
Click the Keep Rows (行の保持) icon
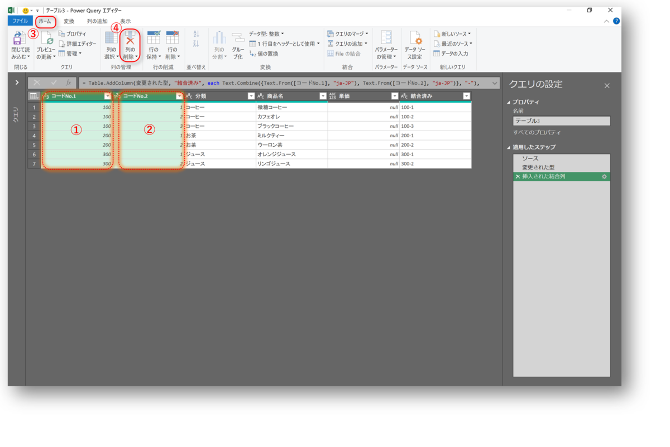point(153,37)
